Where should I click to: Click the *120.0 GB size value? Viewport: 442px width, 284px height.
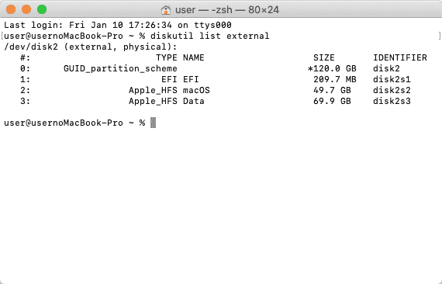pyautogui.click(x=332, y=68)
